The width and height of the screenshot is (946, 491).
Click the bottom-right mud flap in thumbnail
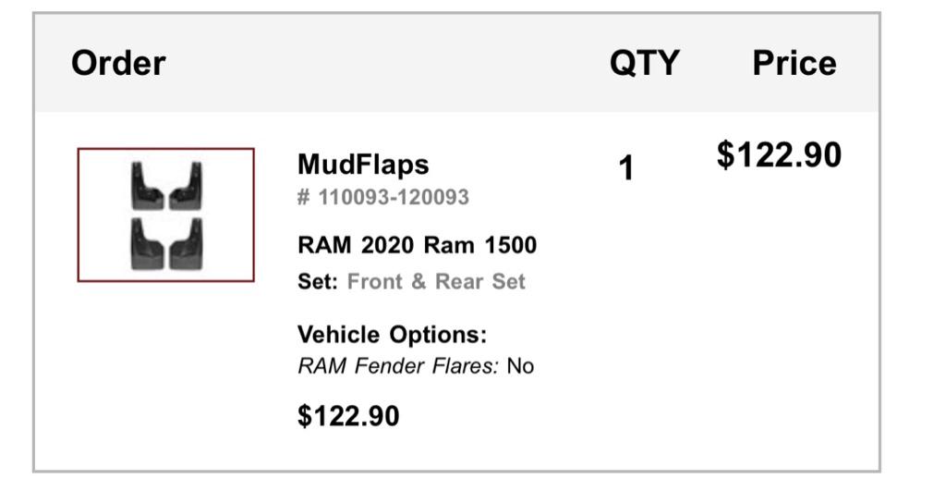click(186, 244)
